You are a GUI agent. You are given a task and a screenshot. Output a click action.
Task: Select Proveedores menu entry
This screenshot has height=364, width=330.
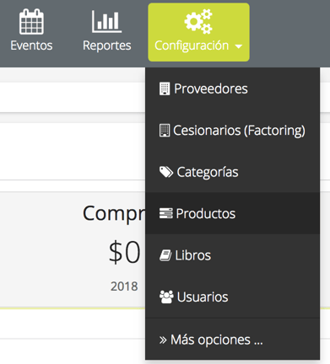pyautogui.click(x=232, y=88)
